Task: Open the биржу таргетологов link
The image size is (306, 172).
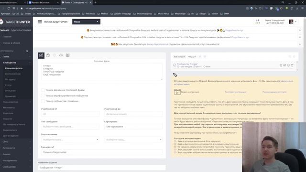Action: tap(157, 44)
